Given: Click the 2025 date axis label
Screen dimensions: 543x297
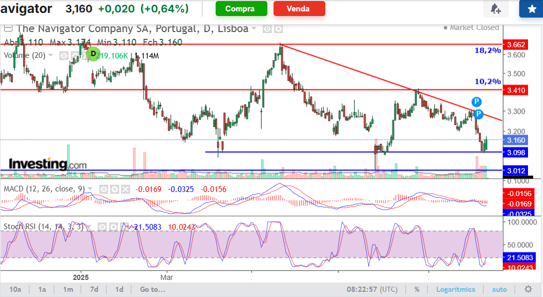Looking at the screenshot, I should [81, 277].
